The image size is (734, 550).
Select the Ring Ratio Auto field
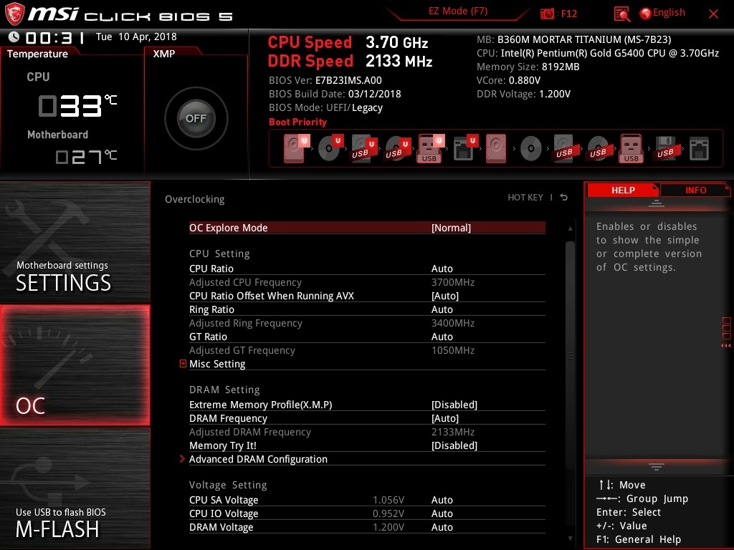[442, 309]
